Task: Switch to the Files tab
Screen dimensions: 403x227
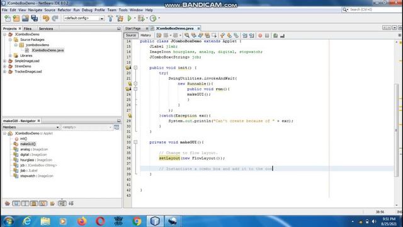Action: (x=28, y=28)
